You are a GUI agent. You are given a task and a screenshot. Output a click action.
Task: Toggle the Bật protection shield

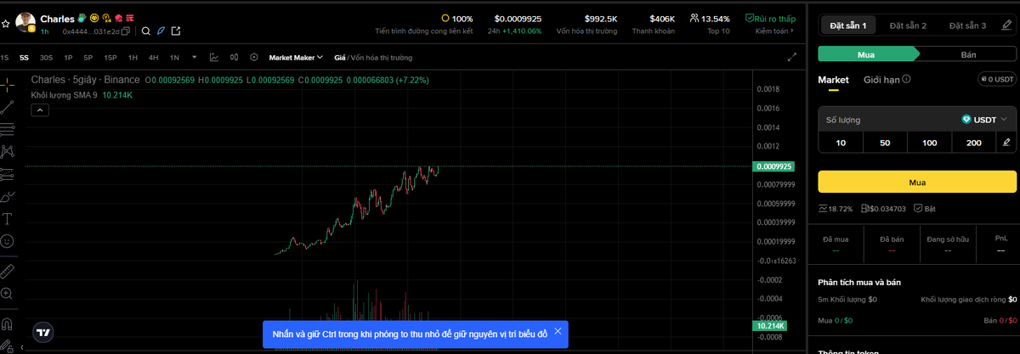point(925,208)
